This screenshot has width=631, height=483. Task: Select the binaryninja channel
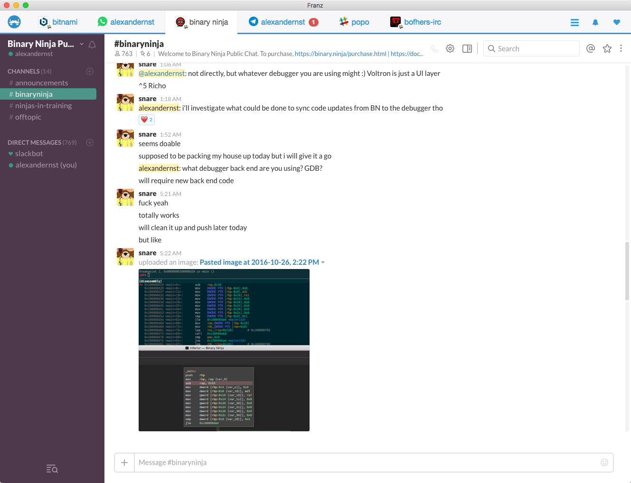click(48, 94)
